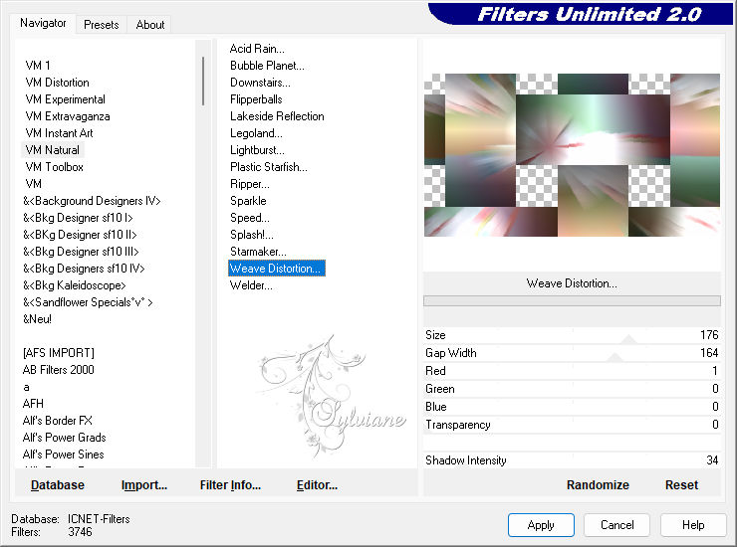Adjust the Red slider

coord(572,370)
